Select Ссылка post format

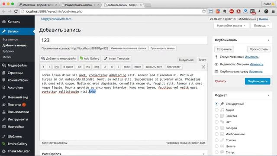point(216,140)
